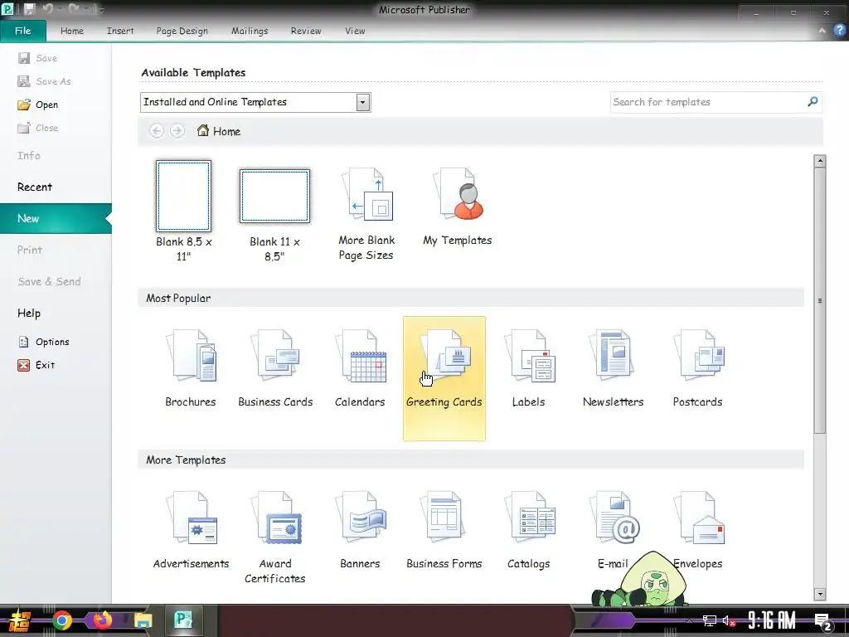The image size is (849, 637).
Task: Click Save in backstage menu
Action: [x=37, y=58]
